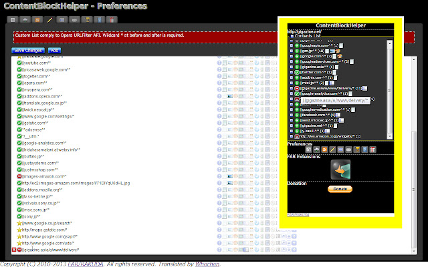Click the question mark icon in the popup Preferences row
Screen dimensions: 428x267
[x=364, y=150]
